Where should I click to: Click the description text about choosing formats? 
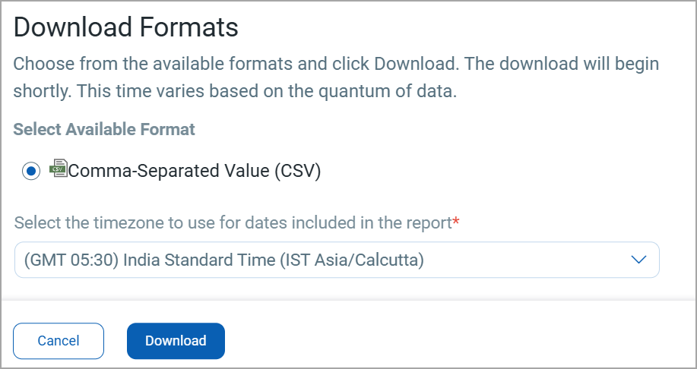coord(336,77)
